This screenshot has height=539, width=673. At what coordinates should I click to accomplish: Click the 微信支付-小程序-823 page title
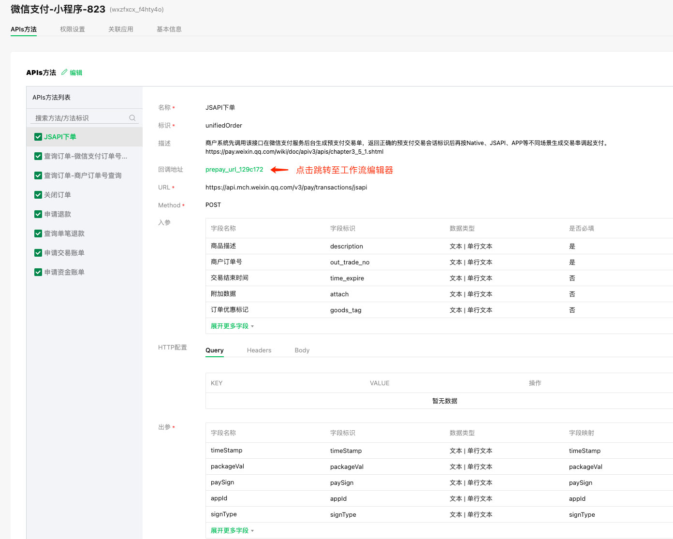click(58, 9)
